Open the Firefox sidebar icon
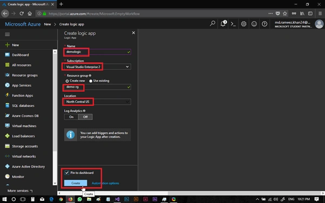Image resolution: width=325 pixels, height=203 pixels. pos(310,13)
